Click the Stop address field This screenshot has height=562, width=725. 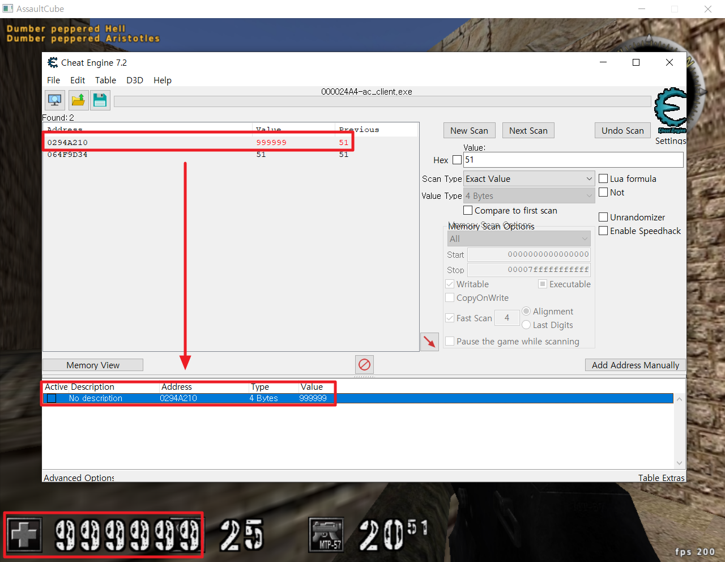[529, 270]
